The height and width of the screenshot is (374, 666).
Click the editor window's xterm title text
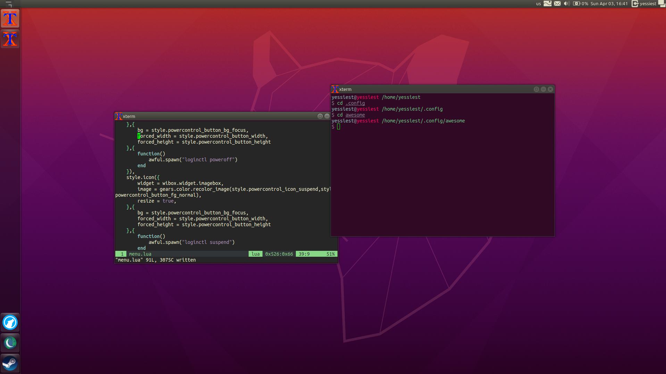[129, 117]
